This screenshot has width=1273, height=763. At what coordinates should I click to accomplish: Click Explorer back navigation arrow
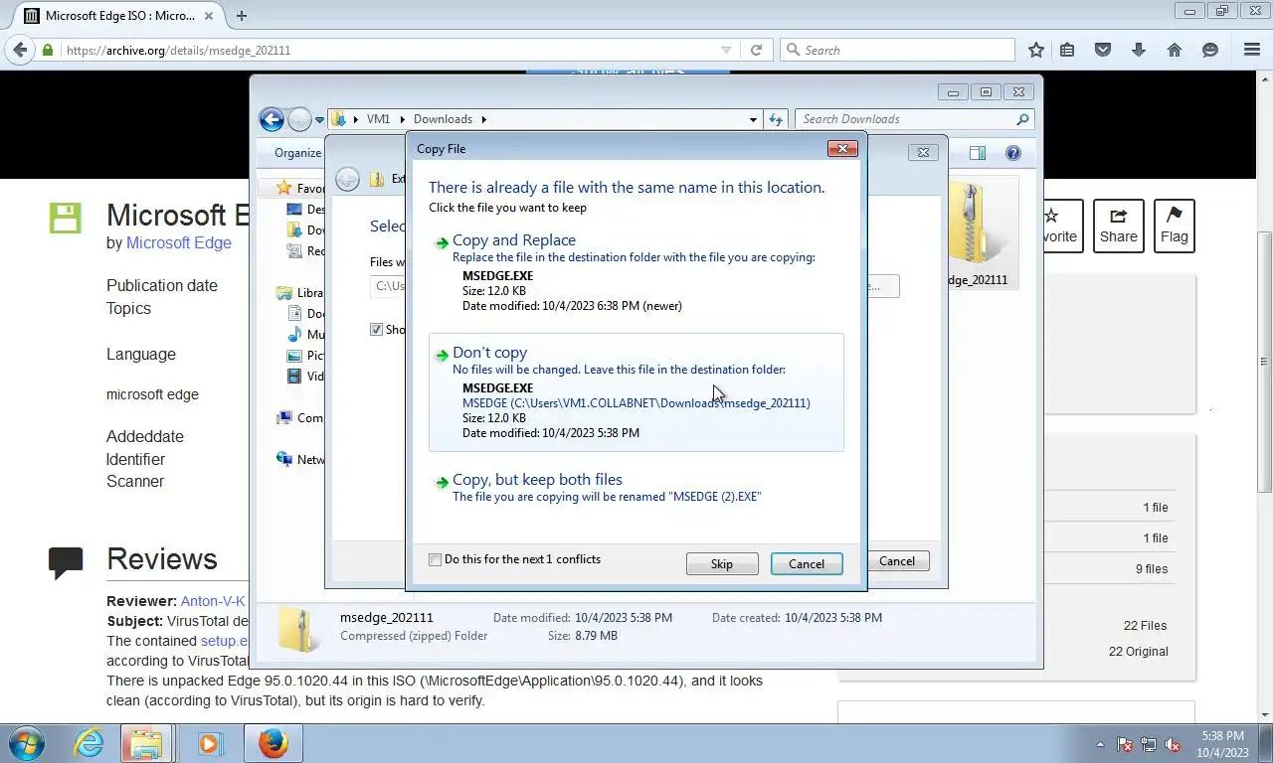tap(272, 119)
